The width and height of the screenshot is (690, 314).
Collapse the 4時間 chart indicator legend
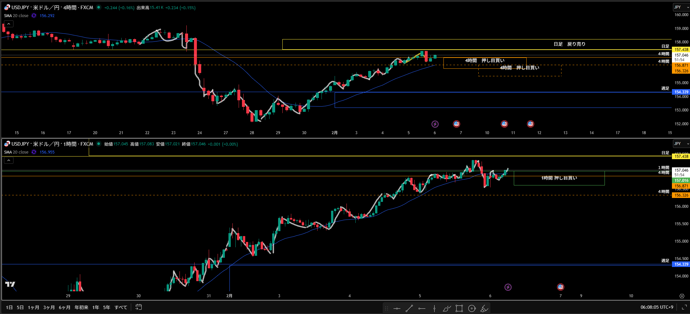click(9, 24)
